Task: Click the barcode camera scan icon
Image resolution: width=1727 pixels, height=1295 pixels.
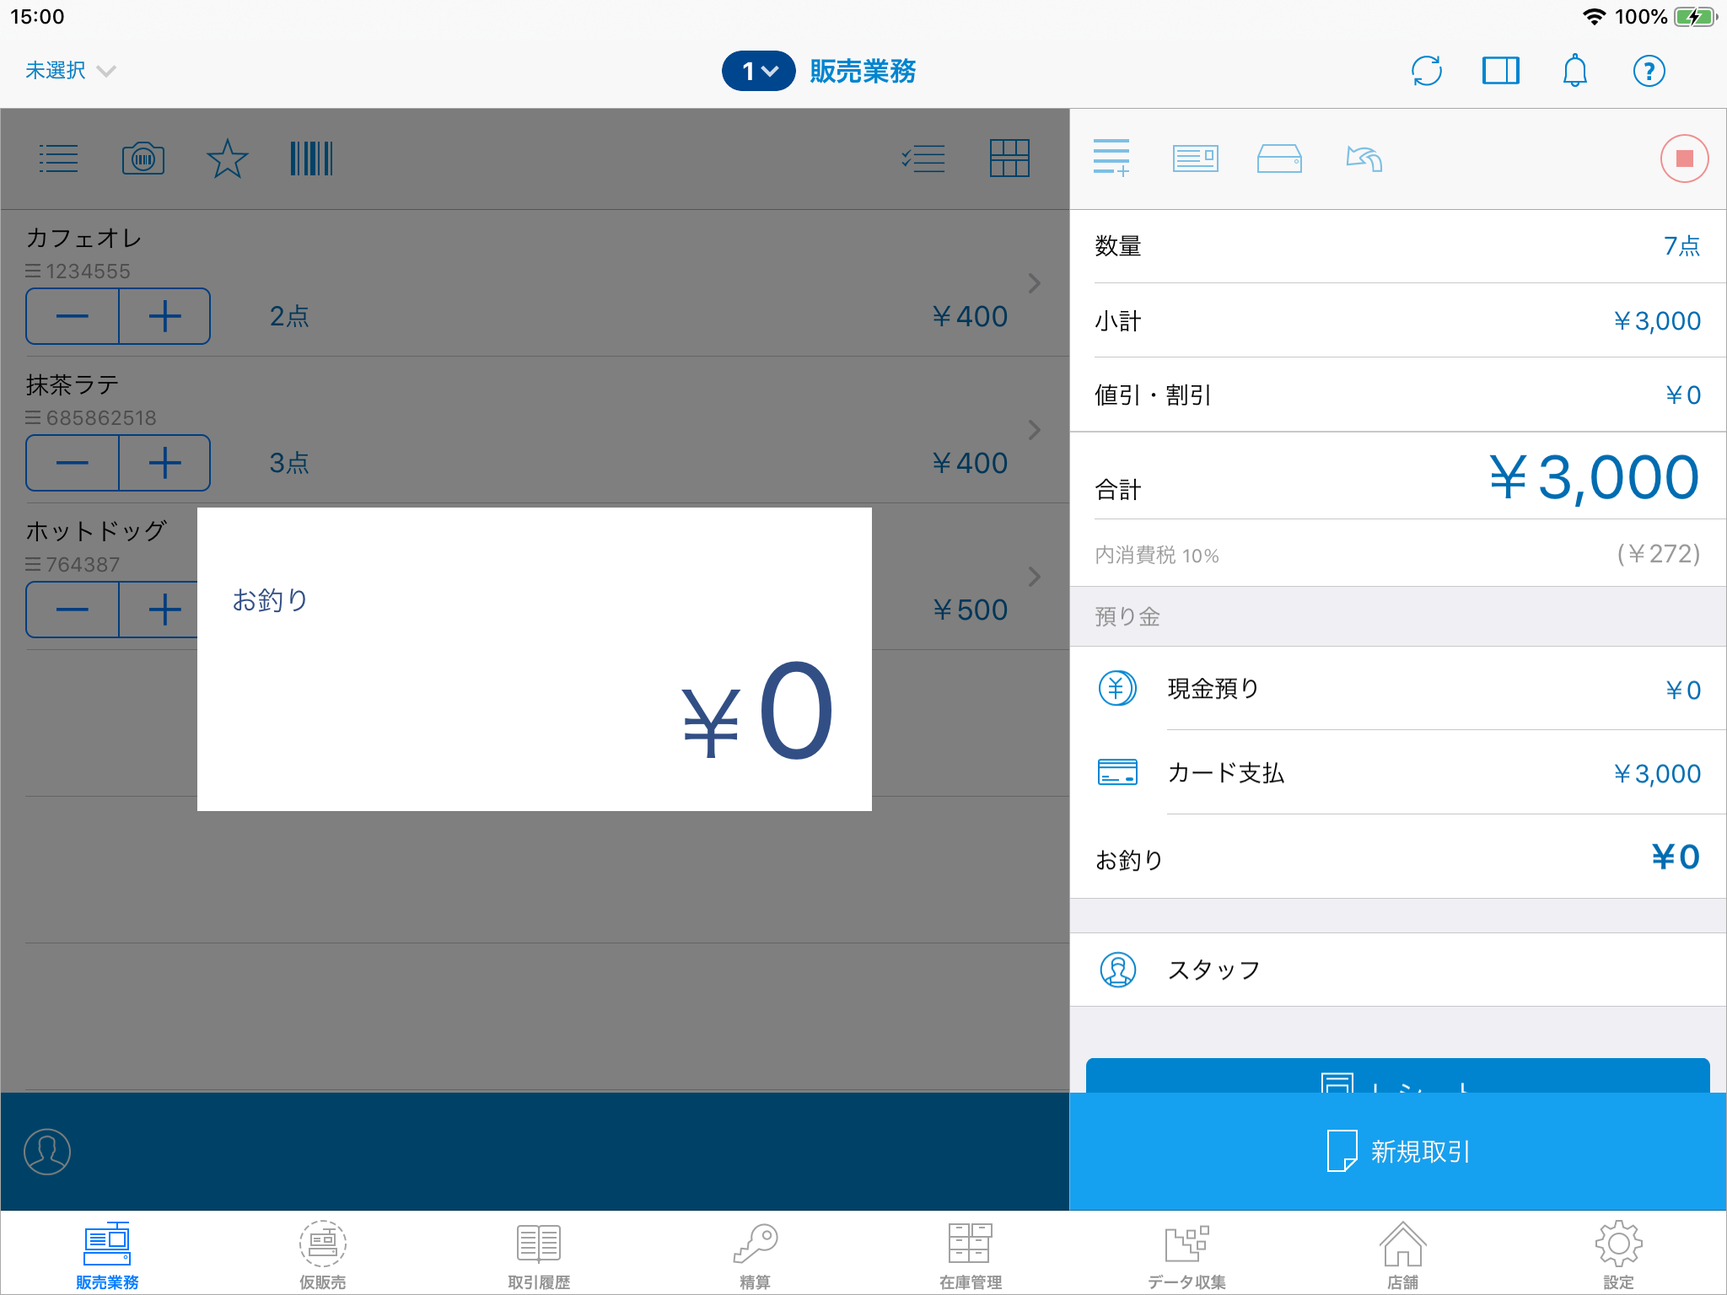Action: [143, 159]
